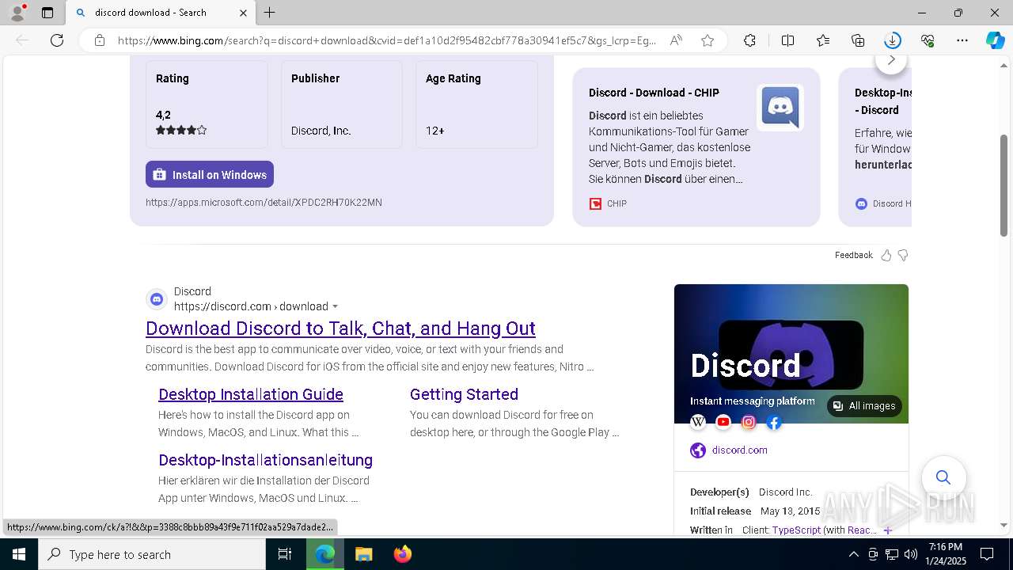Open Task View on taskbar
1013x570 pixels.
[x=285, y=554]
